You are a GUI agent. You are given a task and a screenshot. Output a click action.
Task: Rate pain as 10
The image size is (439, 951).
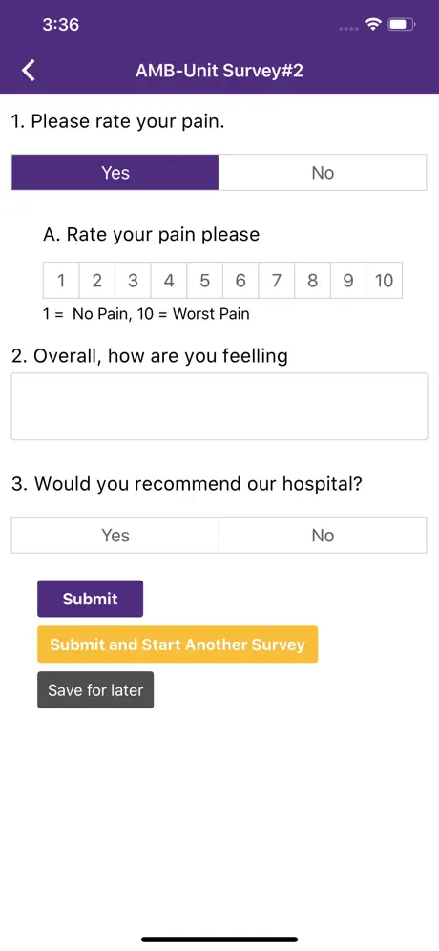point(384,280)
